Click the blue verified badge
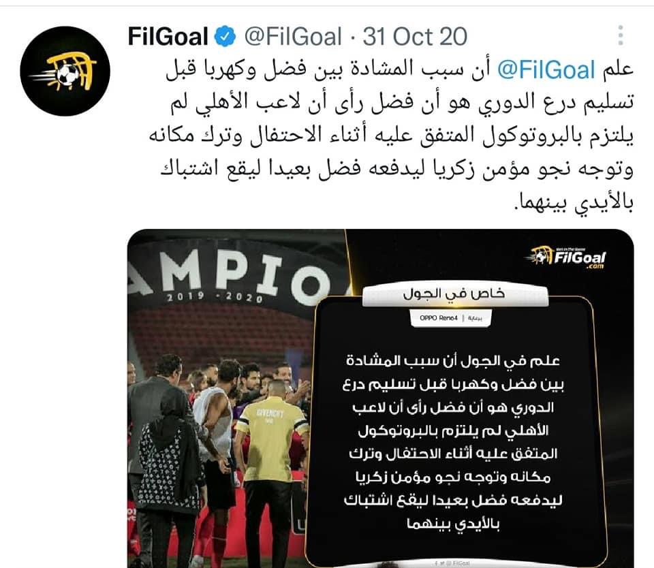Viewport: 654px width, 568px height. [x=225, y=37]
